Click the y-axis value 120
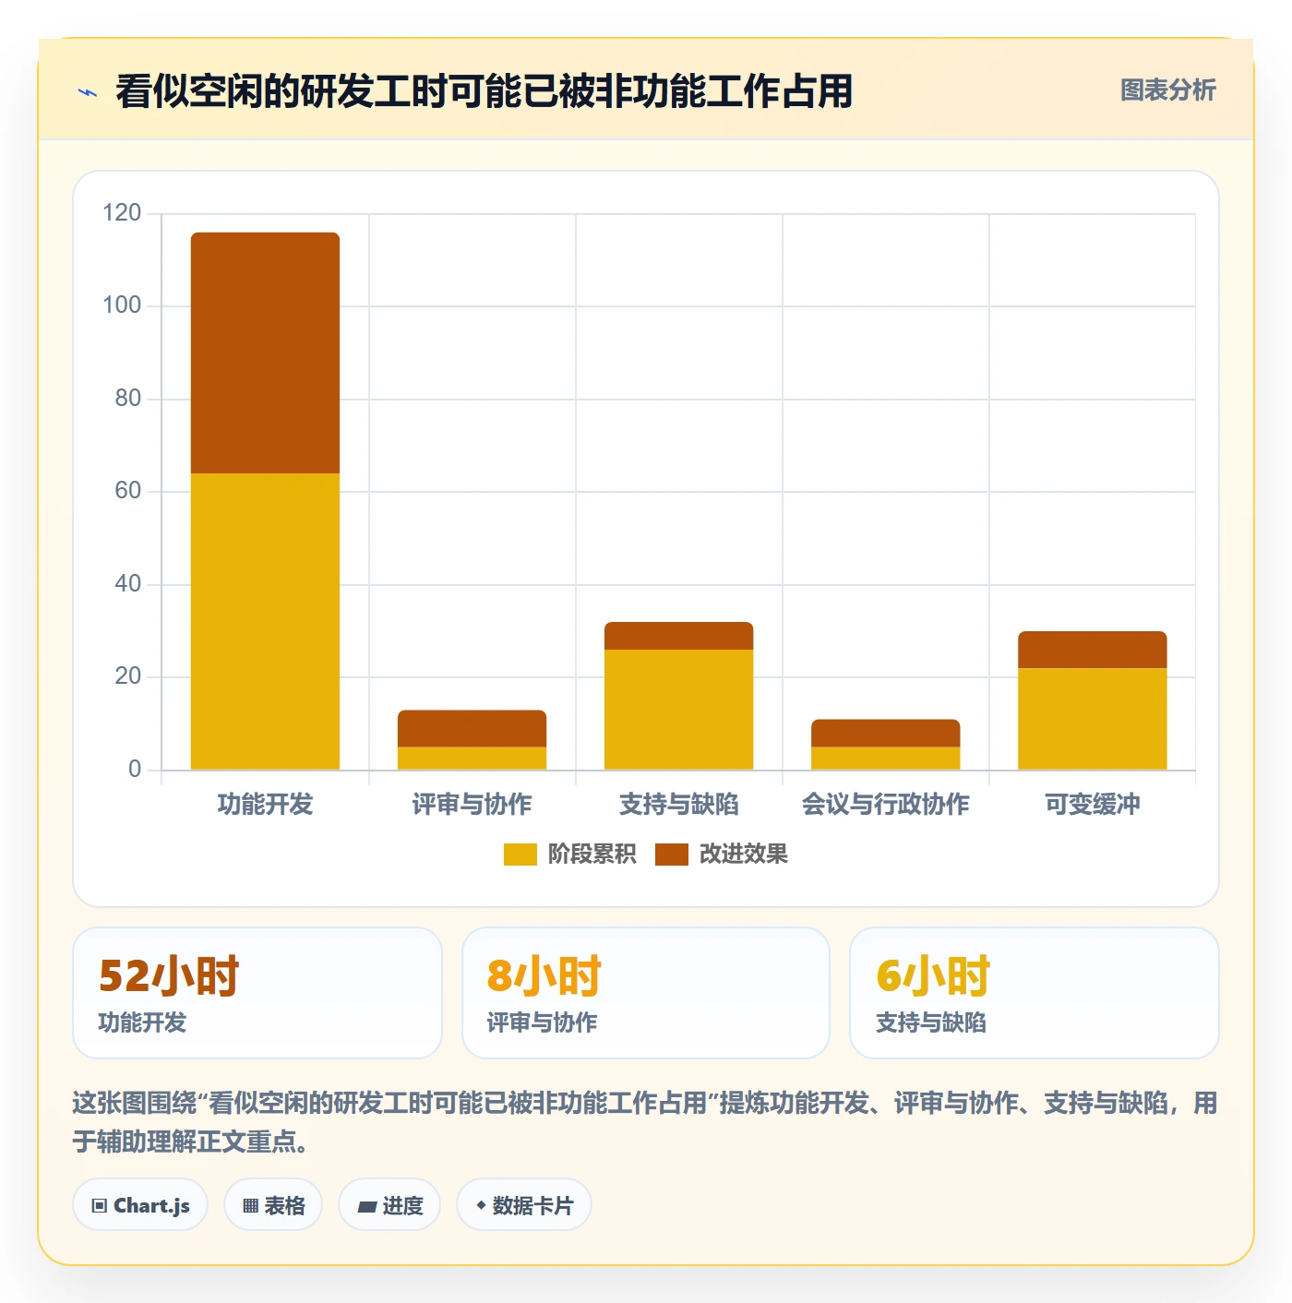Viewport: 1292px width, 1303px height. point(122,213)
